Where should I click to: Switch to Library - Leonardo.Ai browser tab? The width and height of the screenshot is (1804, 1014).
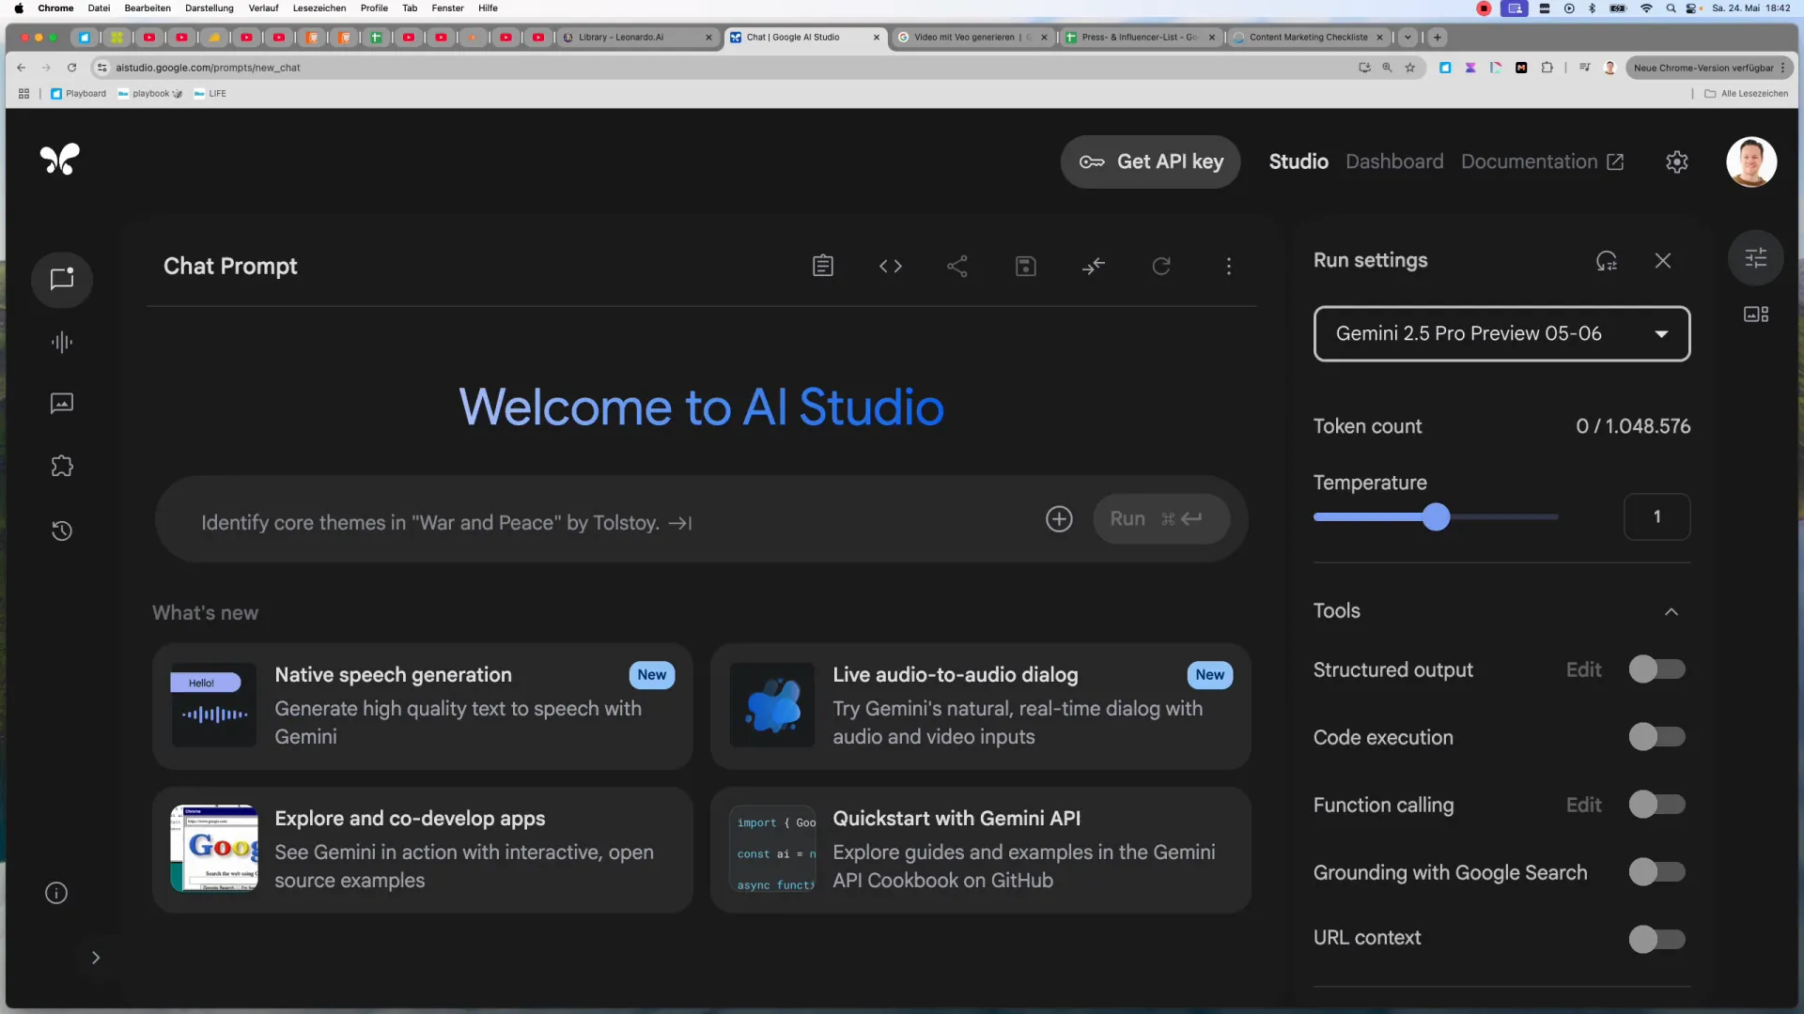tap(636, 38)
